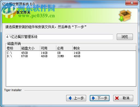140x107 pixels.
Task: Sort by 磁盘大小 column header
Action: coord(30,48)
